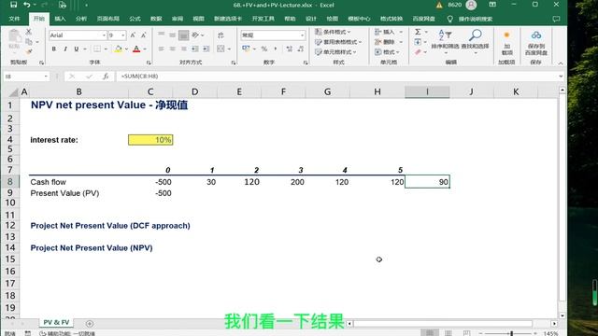This screenshot has width=598, height=336.
Task: Adjust the zoom slider handle
Action: click(x=511, y=333)
